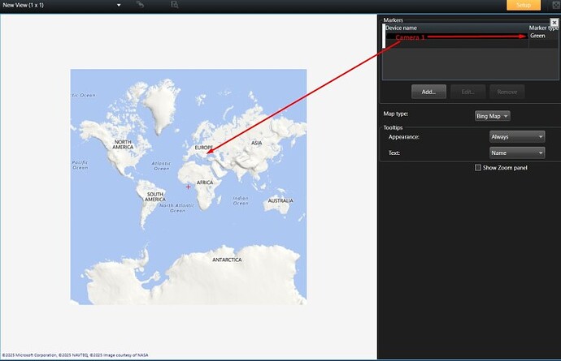
Task: Click the purple cross marker on the map
Action: (x=189, y=187)
